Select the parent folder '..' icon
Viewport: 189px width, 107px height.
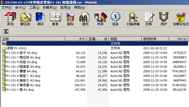click(4, 44)
